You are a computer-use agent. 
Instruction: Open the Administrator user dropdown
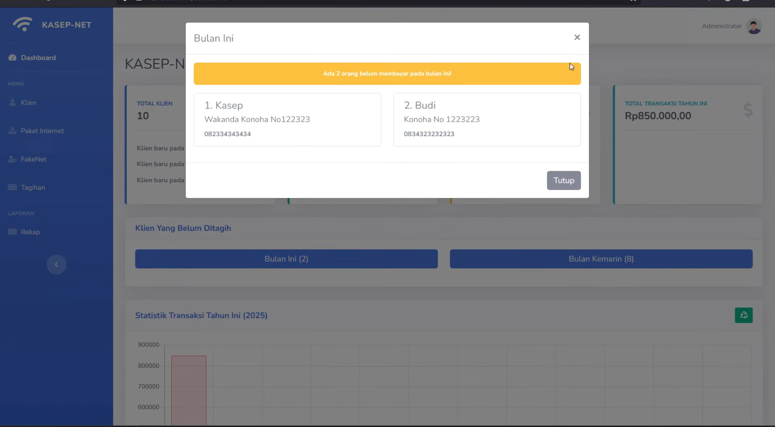(731, 26)
